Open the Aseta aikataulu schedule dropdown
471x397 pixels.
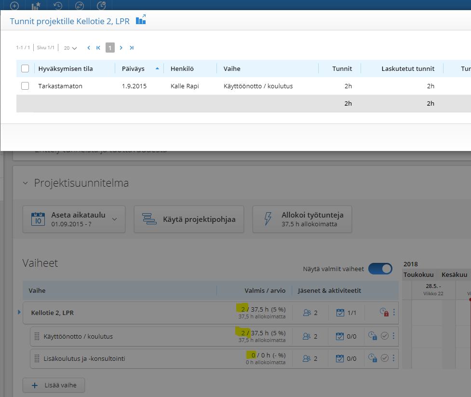(x=74, y=219)
